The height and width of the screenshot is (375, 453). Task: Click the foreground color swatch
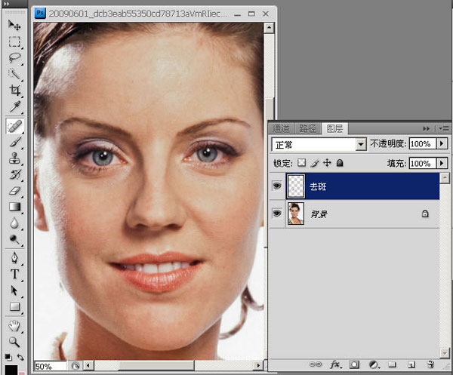(x=11, y=368)
